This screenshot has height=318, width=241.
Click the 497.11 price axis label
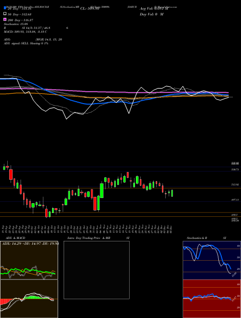tap(235, 200)
